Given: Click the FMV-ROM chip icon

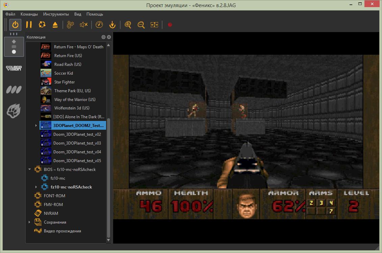Looking at the screenshot, I should [38, 204].
